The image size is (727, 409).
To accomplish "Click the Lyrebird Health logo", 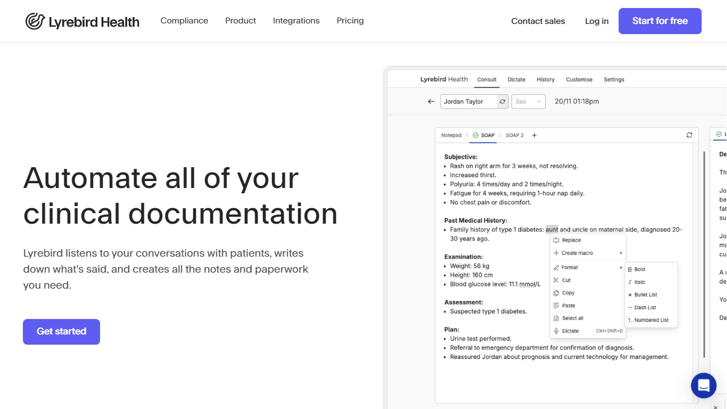I will click(82, 21).
